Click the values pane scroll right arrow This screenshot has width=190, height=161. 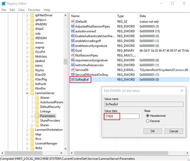pyautogui.click(x=187, y=153)
